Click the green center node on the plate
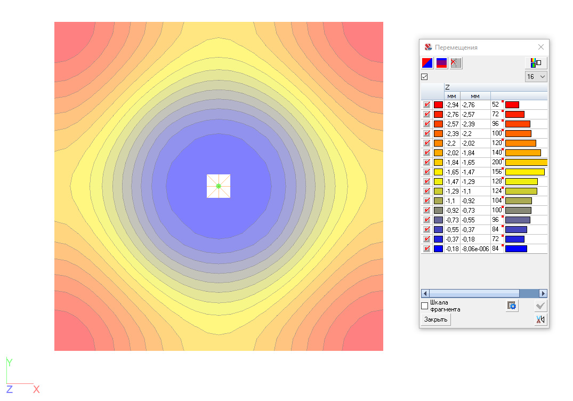Image resolution: width=573 pixels, height=401 pixels. tap(219, 186)
